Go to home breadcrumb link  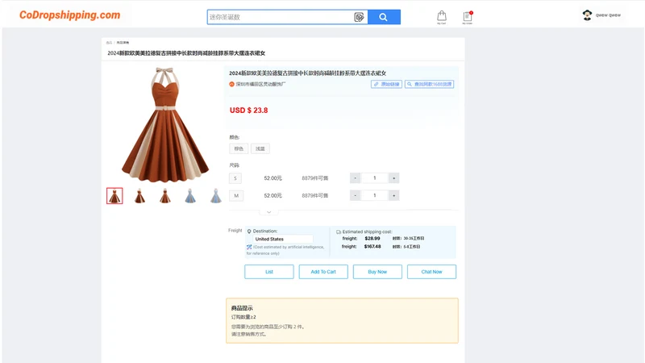pyautogui.click(x=109, y=43)
